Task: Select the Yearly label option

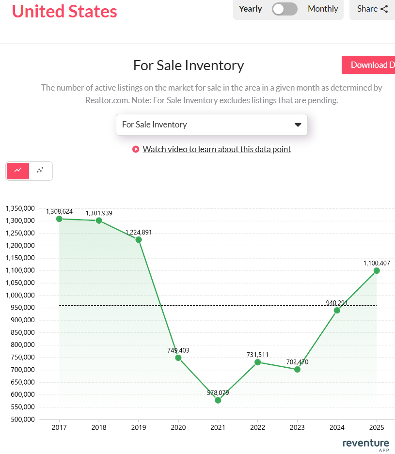Action: coord(251,9)
